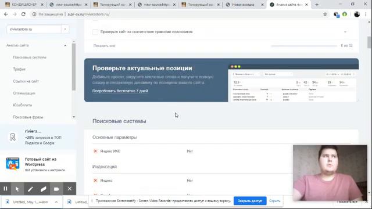
Task: Click the extension icon with blue badge
Action: pyautogui.click(x=336, y=15)
